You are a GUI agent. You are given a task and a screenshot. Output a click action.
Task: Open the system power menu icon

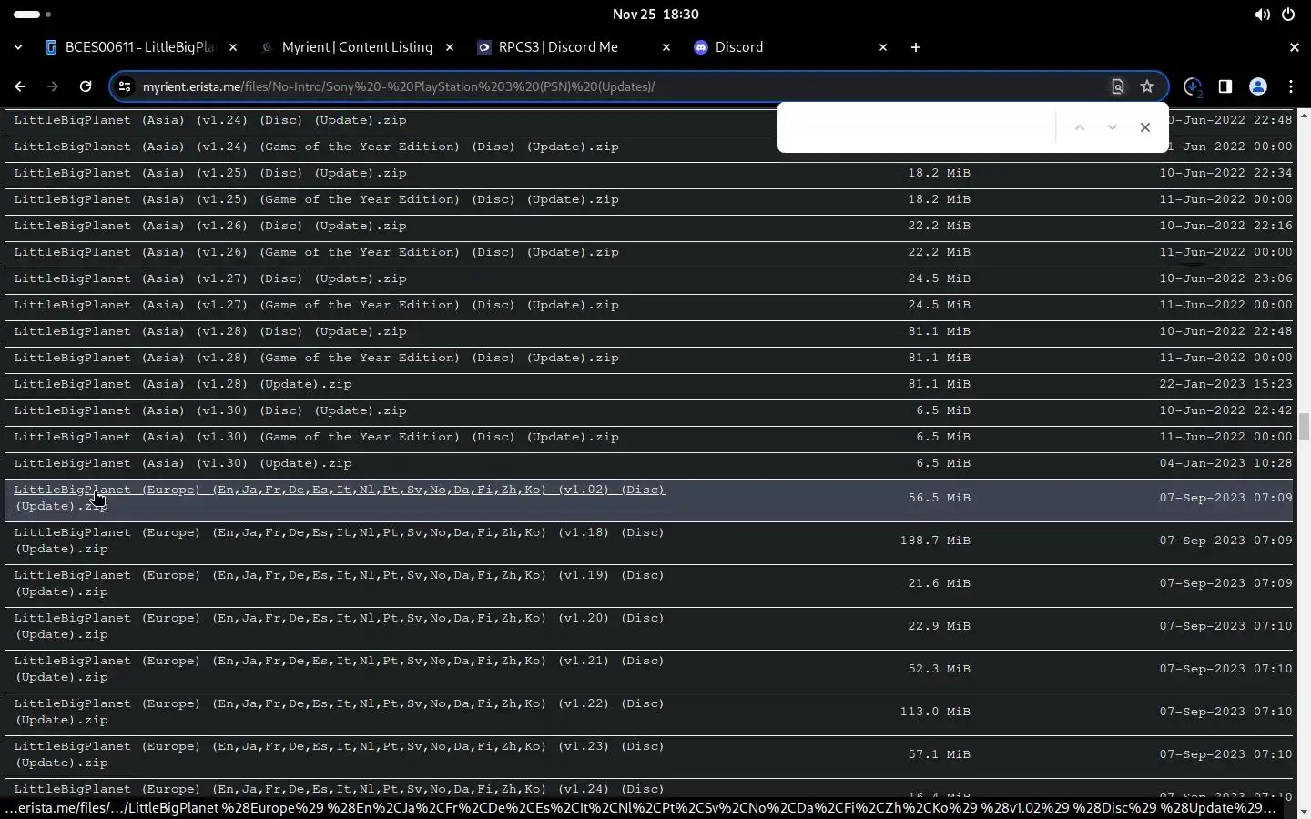(1288, 15)
